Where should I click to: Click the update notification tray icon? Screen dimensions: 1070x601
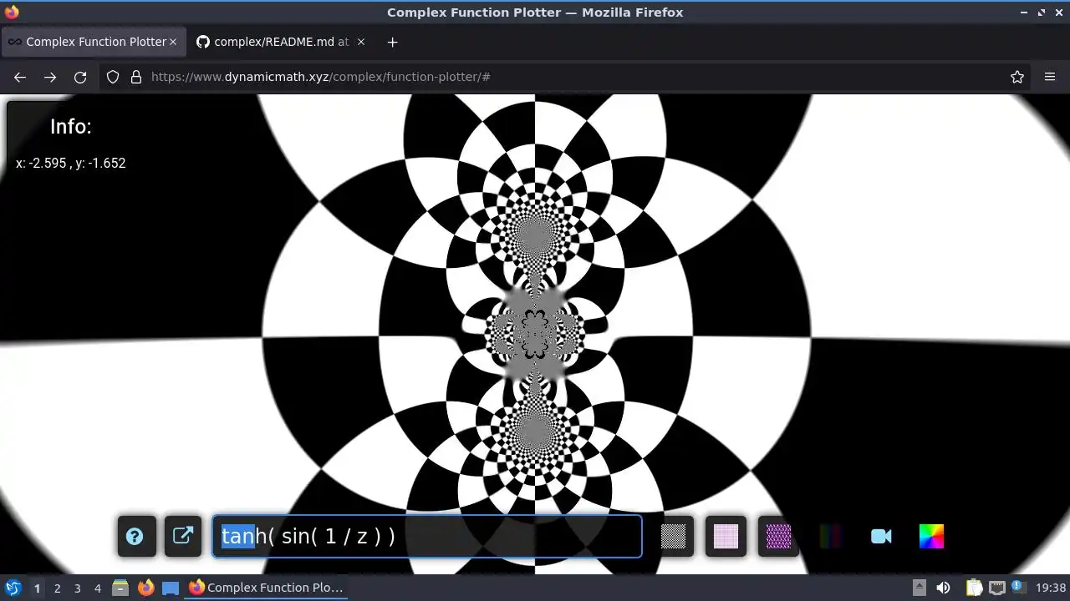[1018, 588]
